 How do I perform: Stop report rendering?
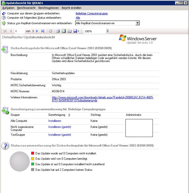pos(51,31)
